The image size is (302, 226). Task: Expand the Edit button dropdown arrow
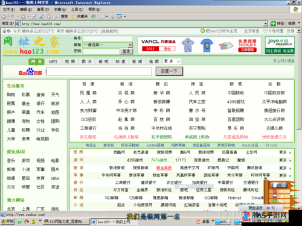click(x=125, y=16)
